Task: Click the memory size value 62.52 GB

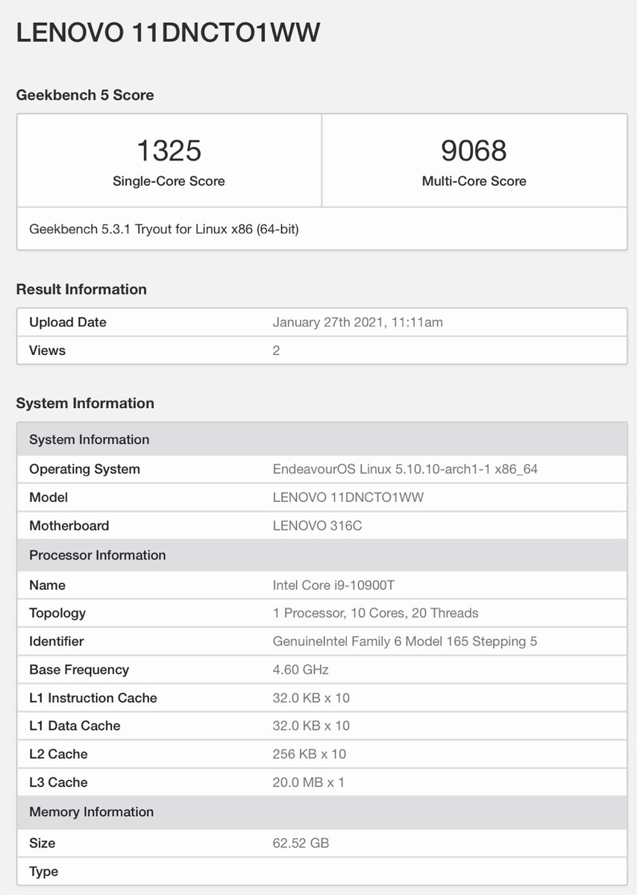Action: click(x=301, y=844)
